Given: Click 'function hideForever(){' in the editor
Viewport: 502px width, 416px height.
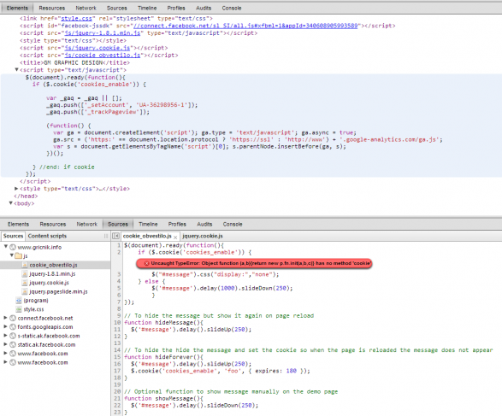Looking at the screenshot, I should click(x=163, y=357).
